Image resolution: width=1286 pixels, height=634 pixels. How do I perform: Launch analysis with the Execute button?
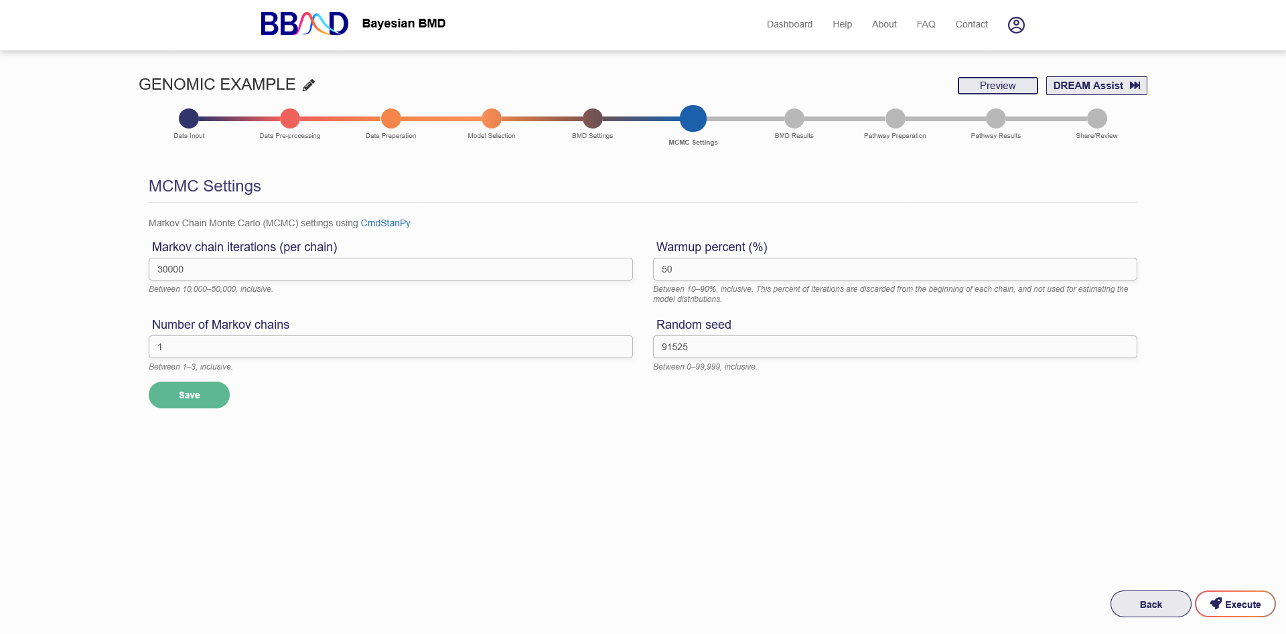(1234, 604)
